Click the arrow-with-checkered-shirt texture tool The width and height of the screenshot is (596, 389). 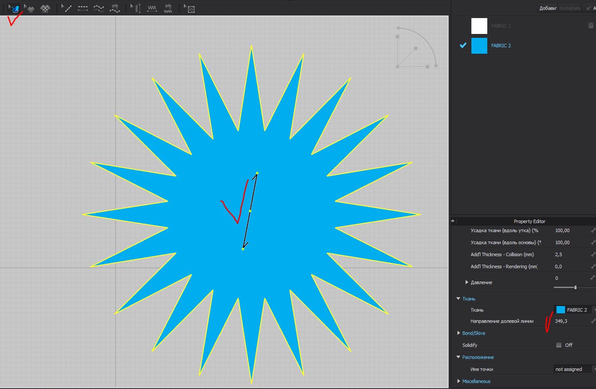click(29, 8)
